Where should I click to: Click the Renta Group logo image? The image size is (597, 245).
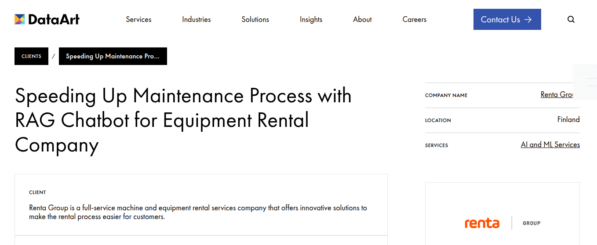[x=502, y=223]
